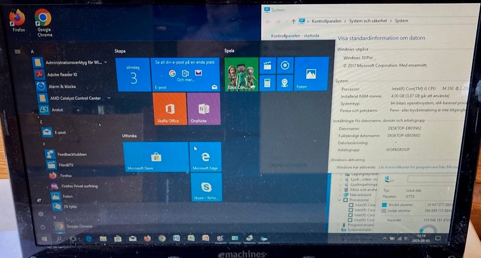Open the söndag 3 calendar tile
This screenshot has height=258, width=481.
pyautogui.click(x=133, y=74)
